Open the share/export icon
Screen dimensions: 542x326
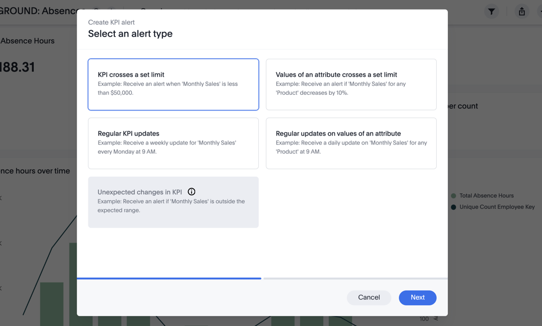pos(522,11)
